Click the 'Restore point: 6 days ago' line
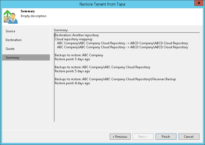 click(x=72, y=83)
